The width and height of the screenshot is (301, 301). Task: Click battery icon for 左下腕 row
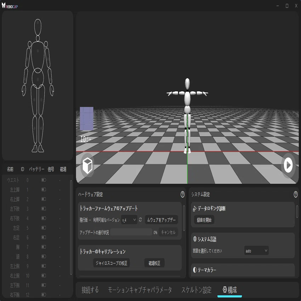(44, 285)
